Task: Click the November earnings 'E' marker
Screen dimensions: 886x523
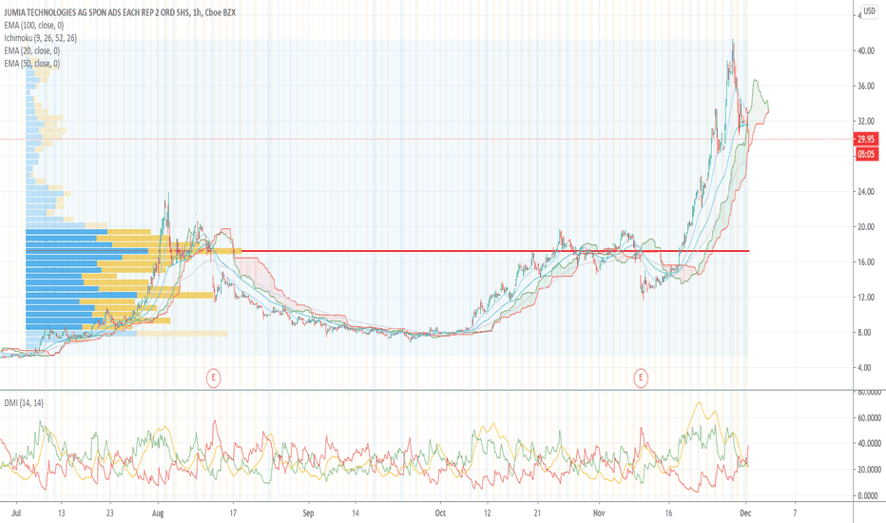Action: pos(640,378)
